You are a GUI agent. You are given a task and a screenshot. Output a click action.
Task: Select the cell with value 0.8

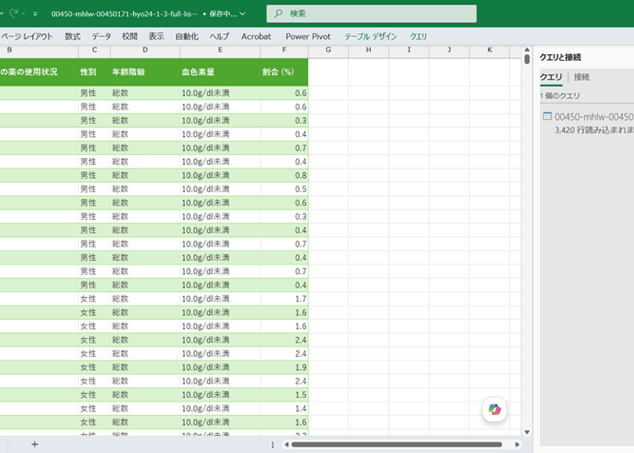click(x=284, y=176)
